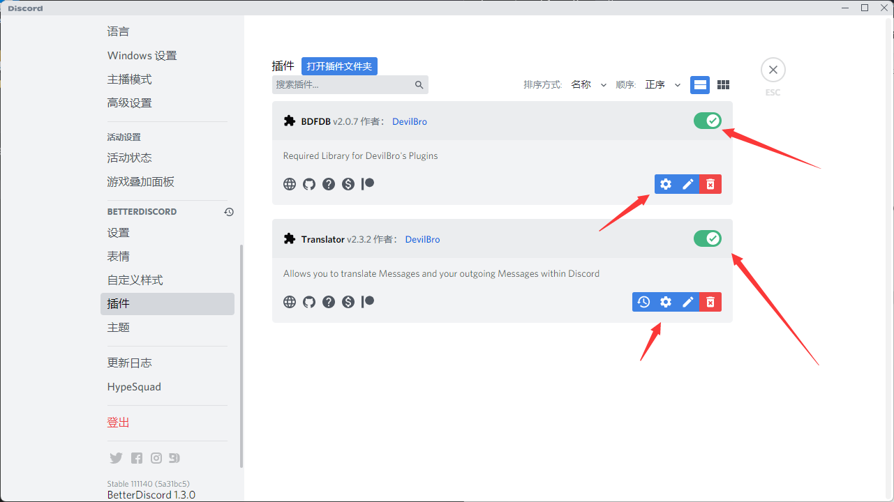Maximize the Discord window
Viewport: 894px width, 502px height.
coord(864,8)
